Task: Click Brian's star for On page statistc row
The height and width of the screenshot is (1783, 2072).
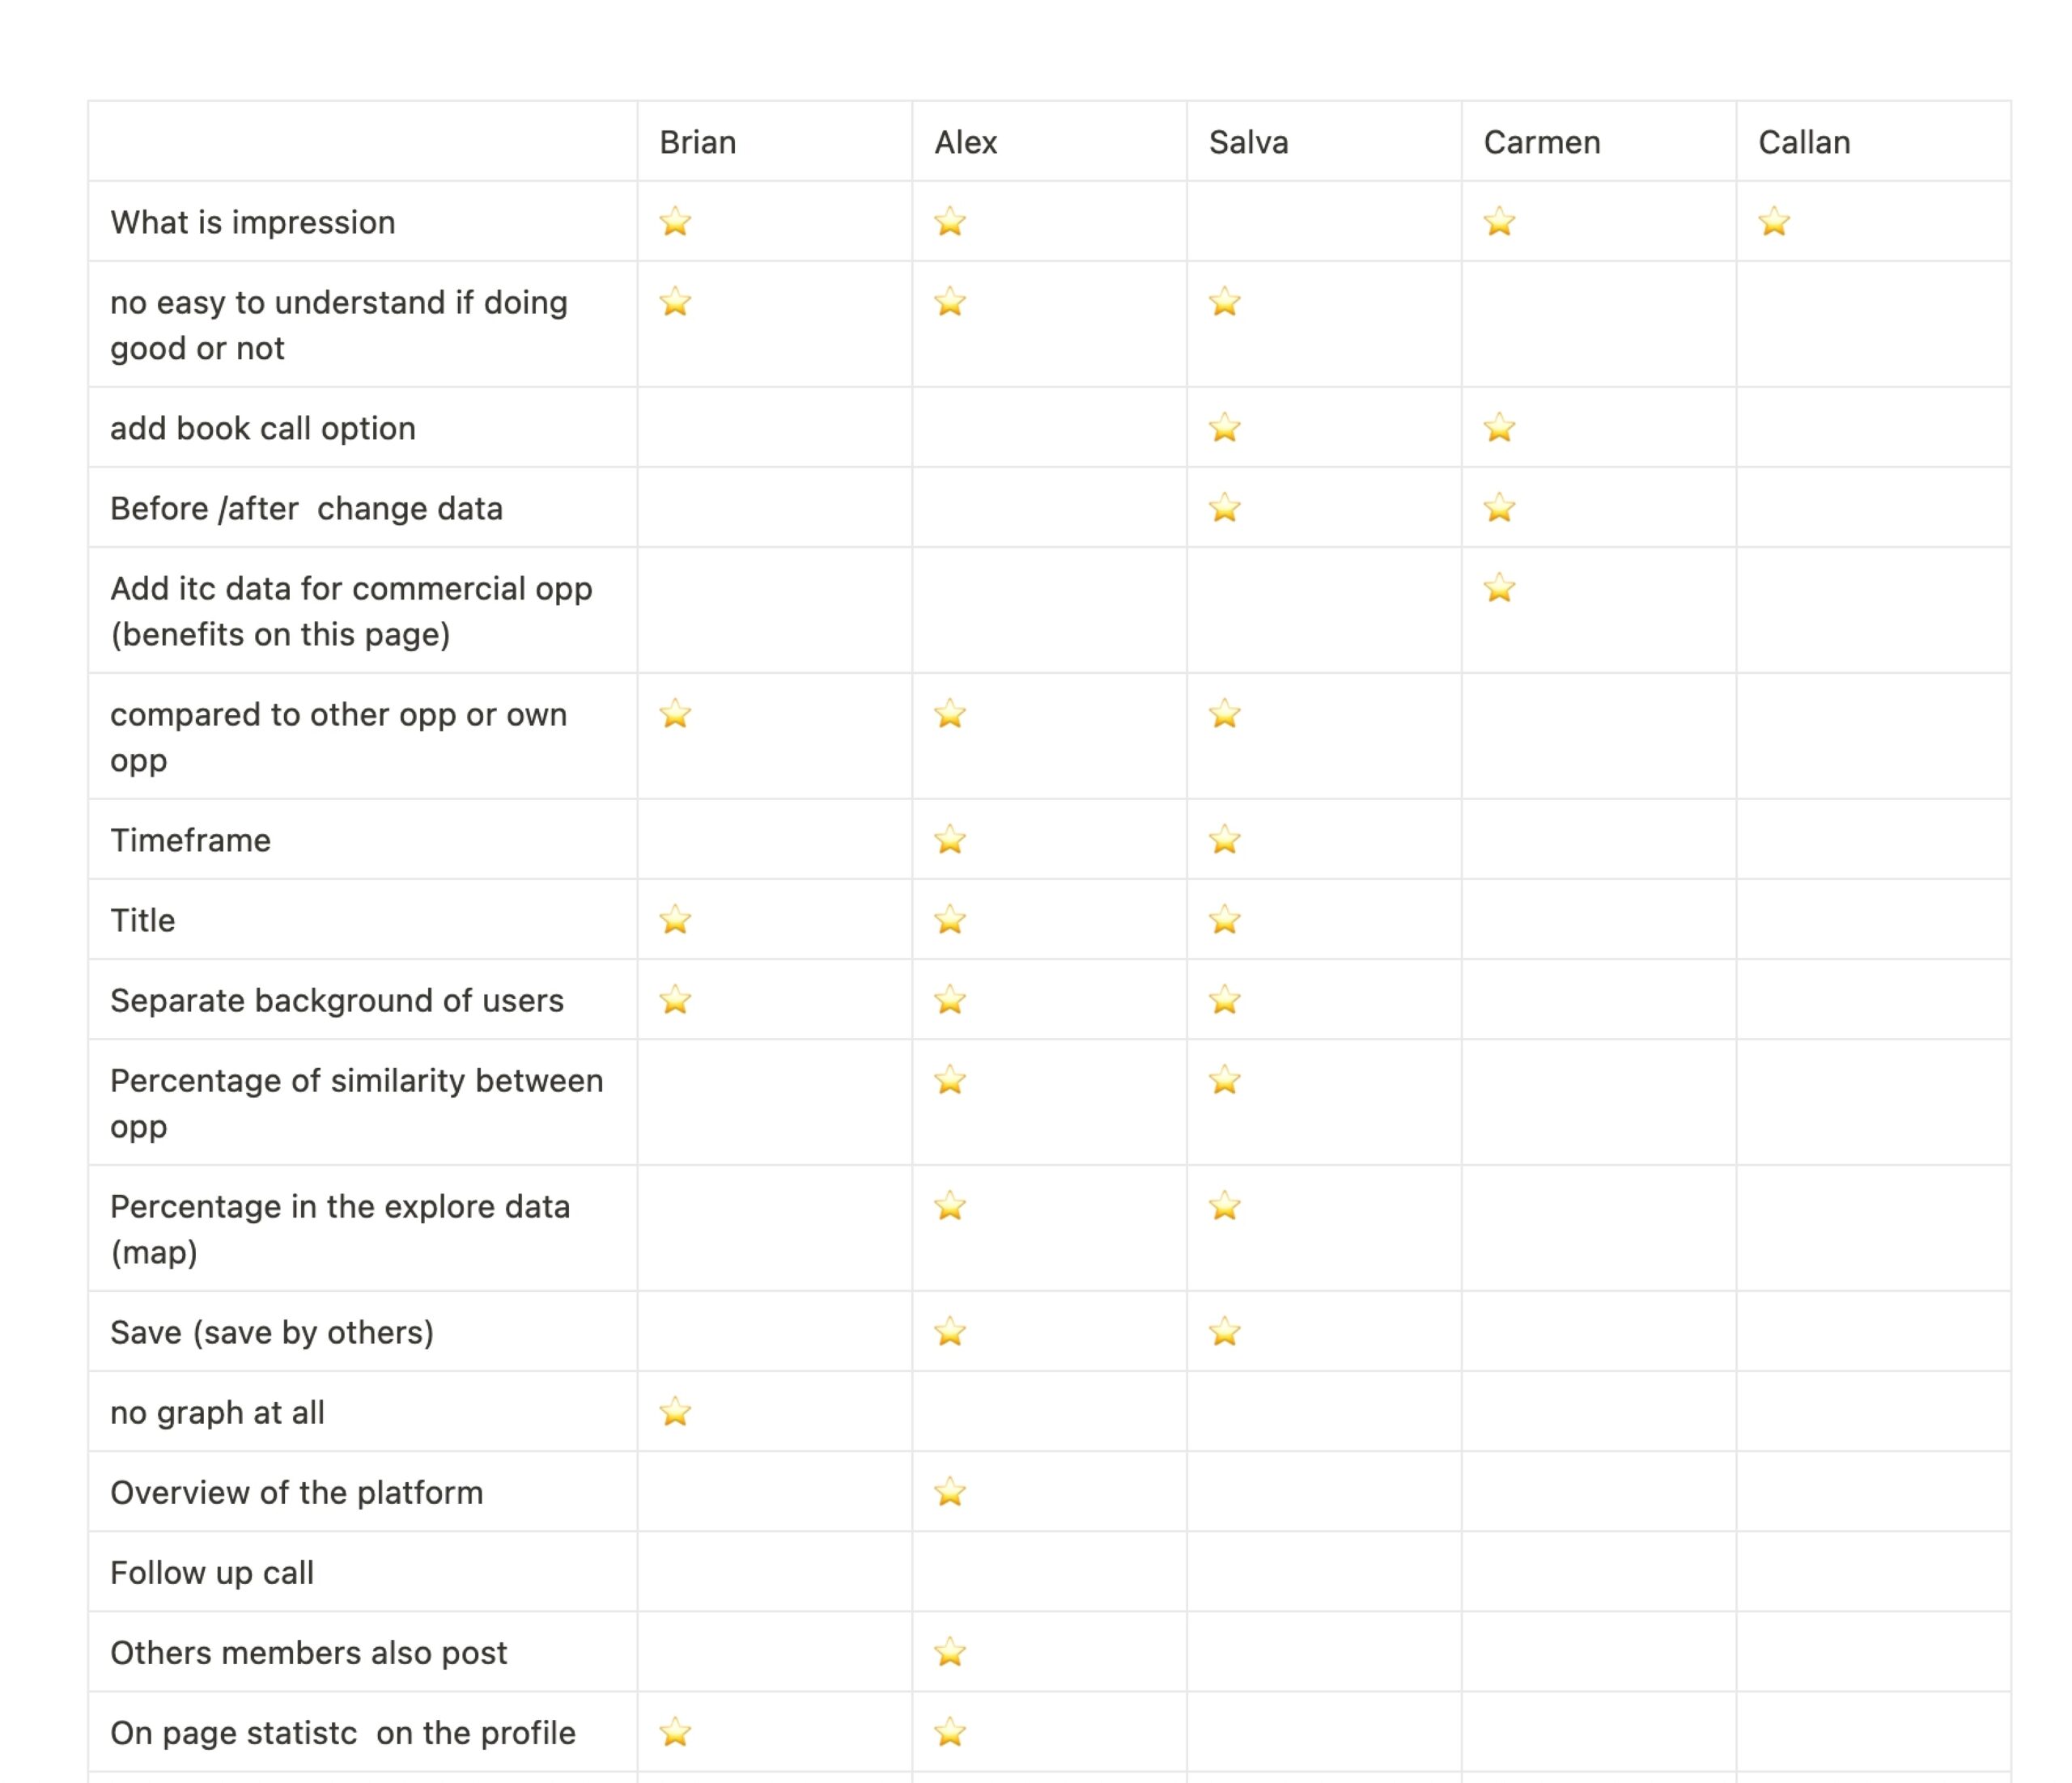Action: 675,1731
